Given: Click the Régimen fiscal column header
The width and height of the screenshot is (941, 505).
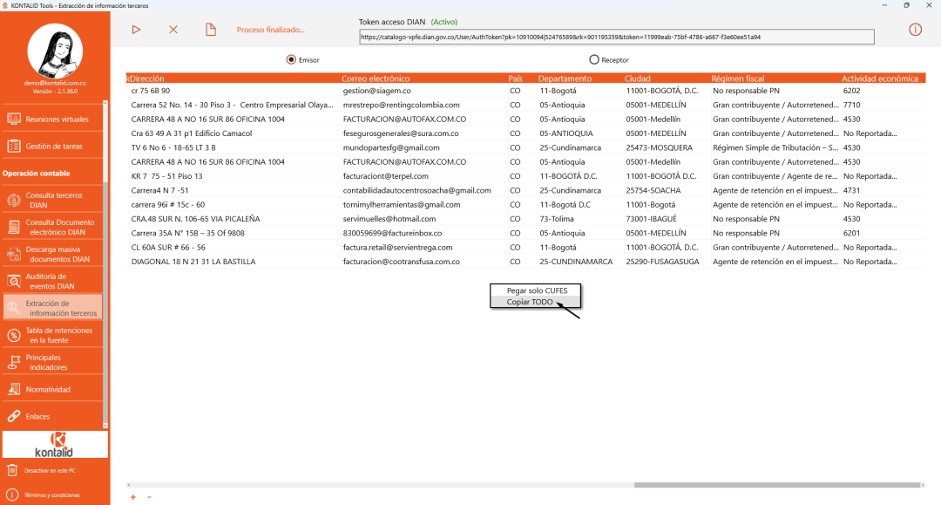Looking at the screenshot, I should click(x=738, y=78).
